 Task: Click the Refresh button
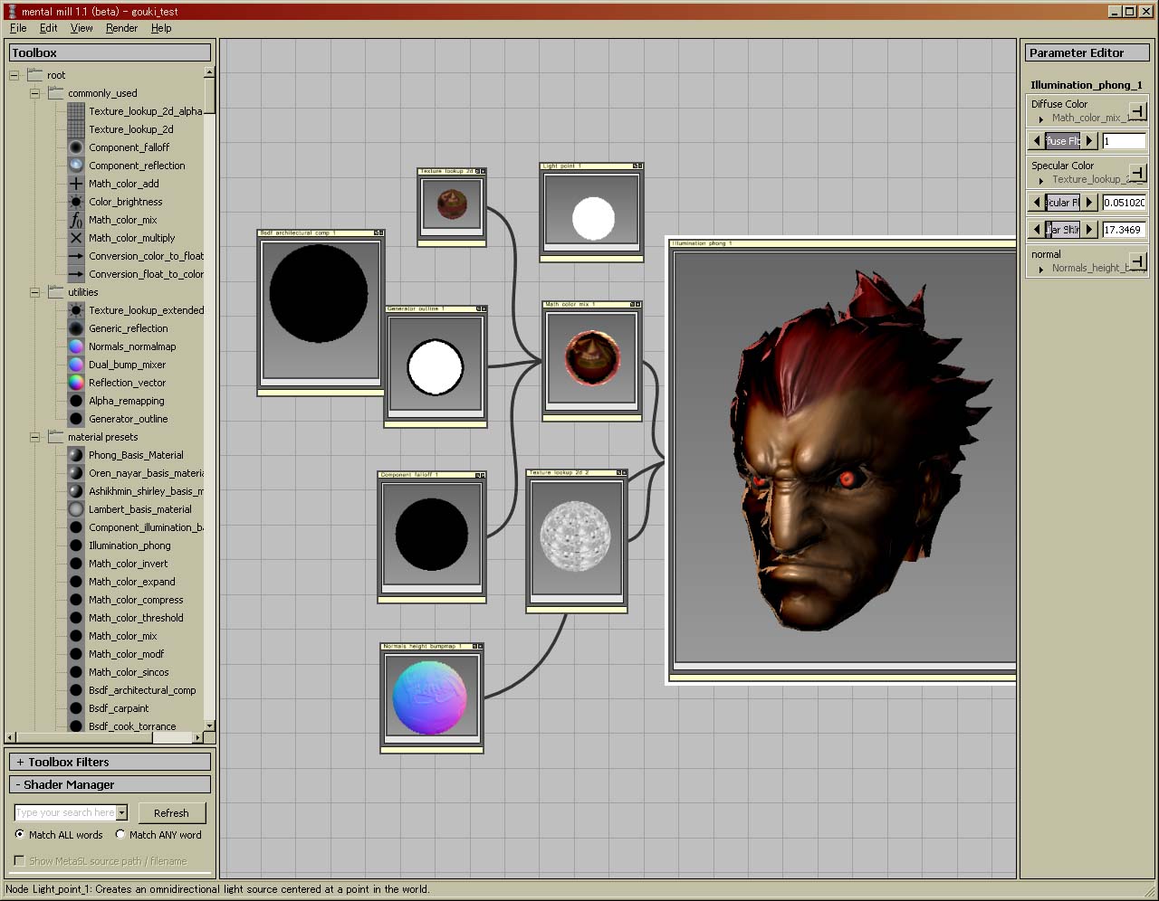coord(171,812)
